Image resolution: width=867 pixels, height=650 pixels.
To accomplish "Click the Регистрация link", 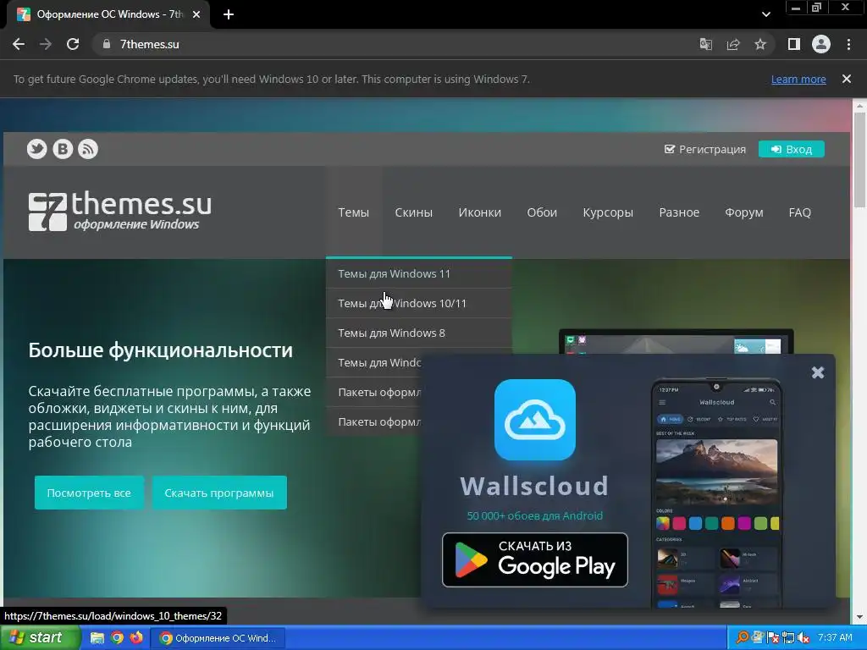I will coord(705,149).
